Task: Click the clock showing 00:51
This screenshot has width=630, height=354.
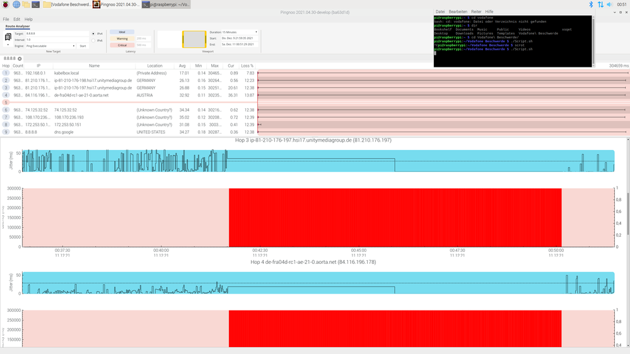Action: [x=622, y=4]
